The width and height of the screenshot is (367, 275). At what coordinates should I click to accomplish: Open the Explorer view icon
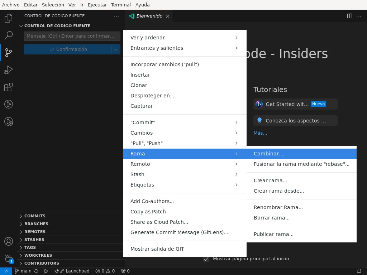pyautogui.click(x=9, y=18)
